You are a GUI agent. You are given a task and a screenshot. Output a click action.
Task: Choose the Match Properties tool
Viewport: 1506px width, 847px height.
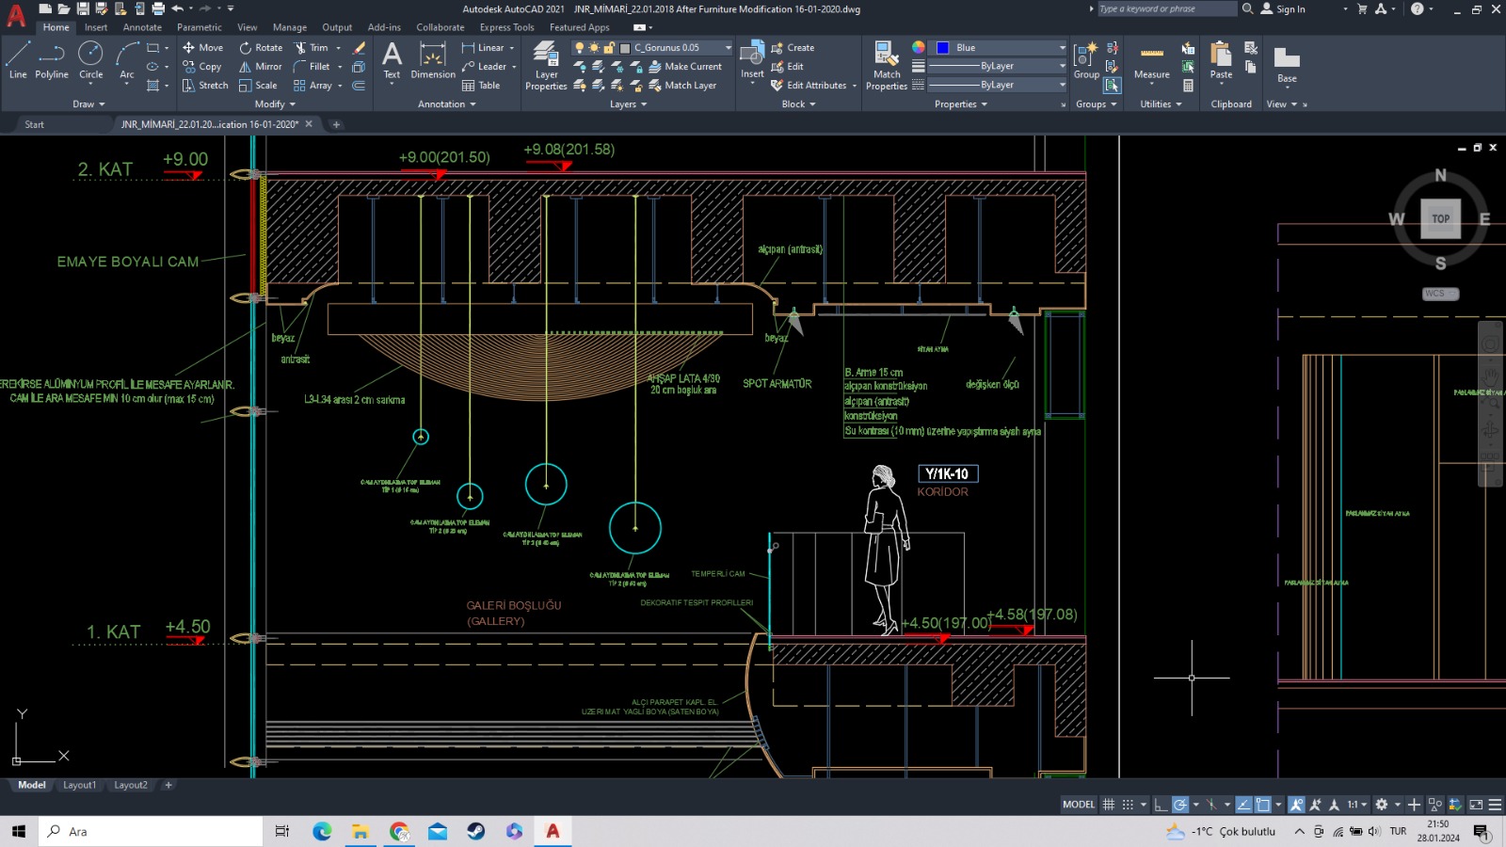[x=887, y=65]
